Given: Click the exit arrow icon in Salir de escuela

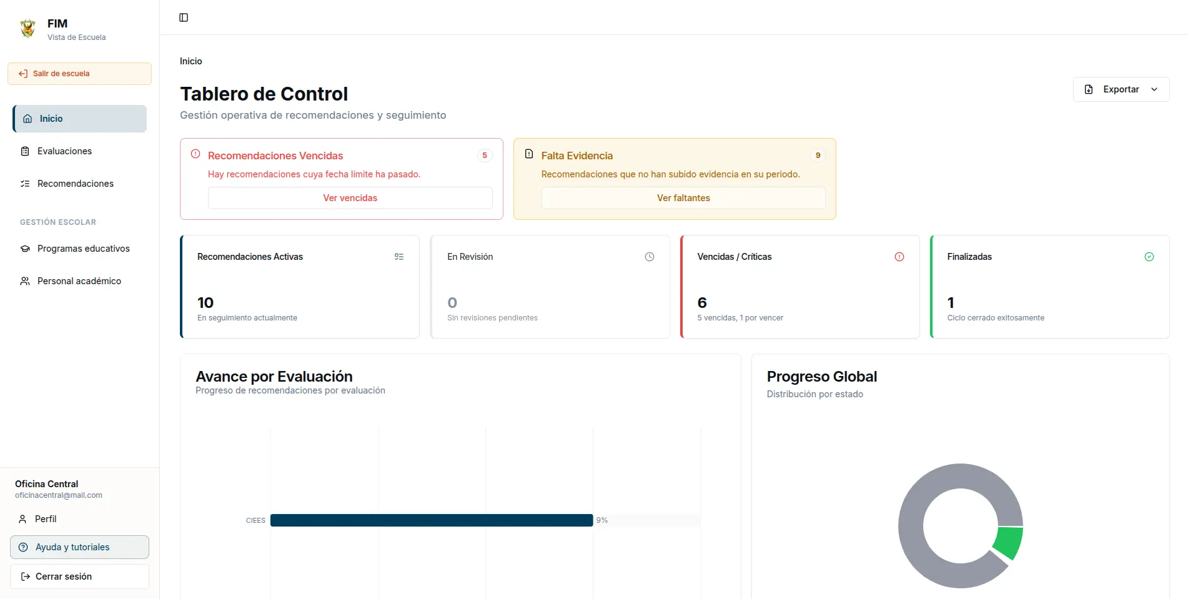Looking at the screenshot, I should coord(23,74).
